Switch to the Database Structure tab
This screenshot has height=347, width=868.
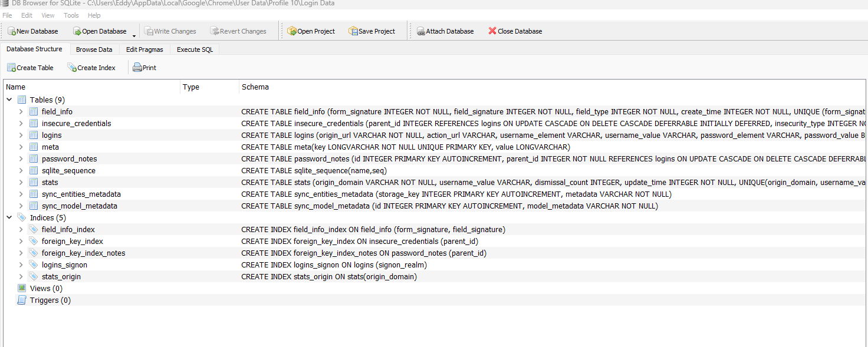point(34,49)
